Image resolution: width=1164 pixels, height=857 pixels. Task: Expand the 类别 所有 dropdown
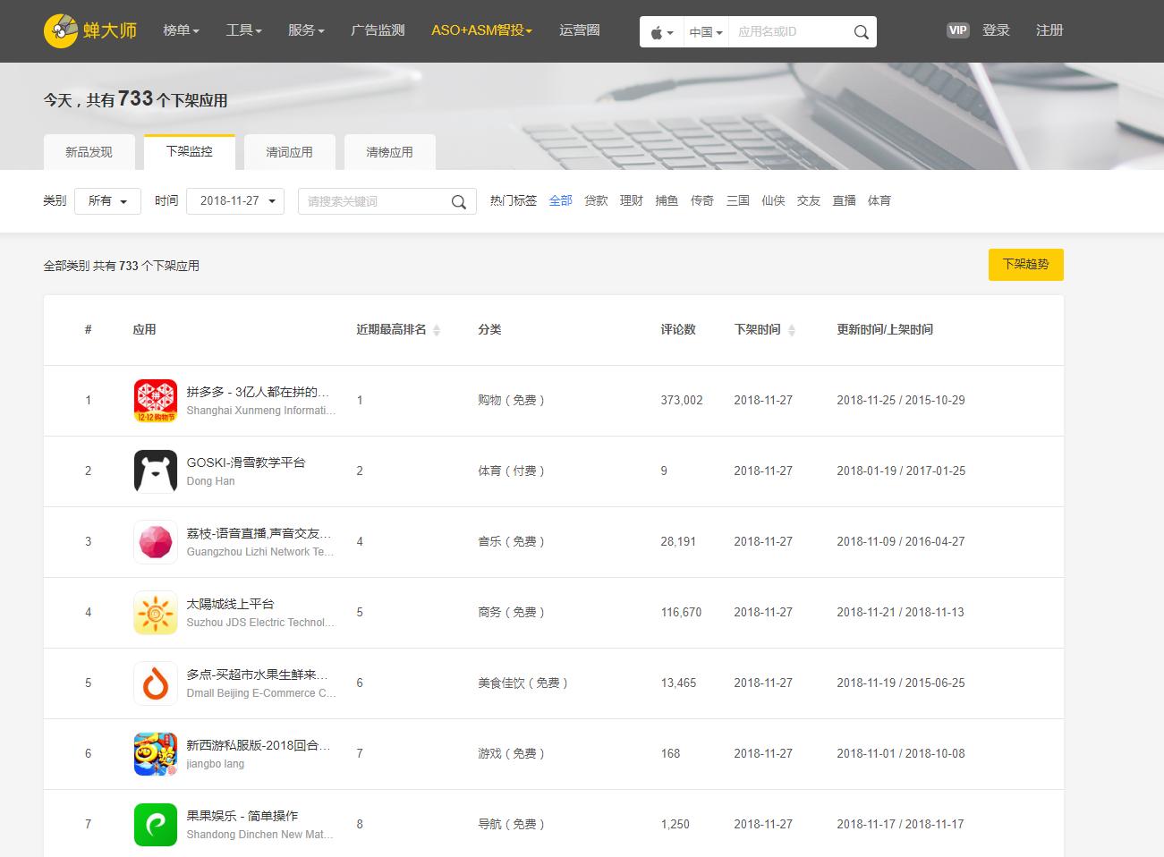pos(107,201)
